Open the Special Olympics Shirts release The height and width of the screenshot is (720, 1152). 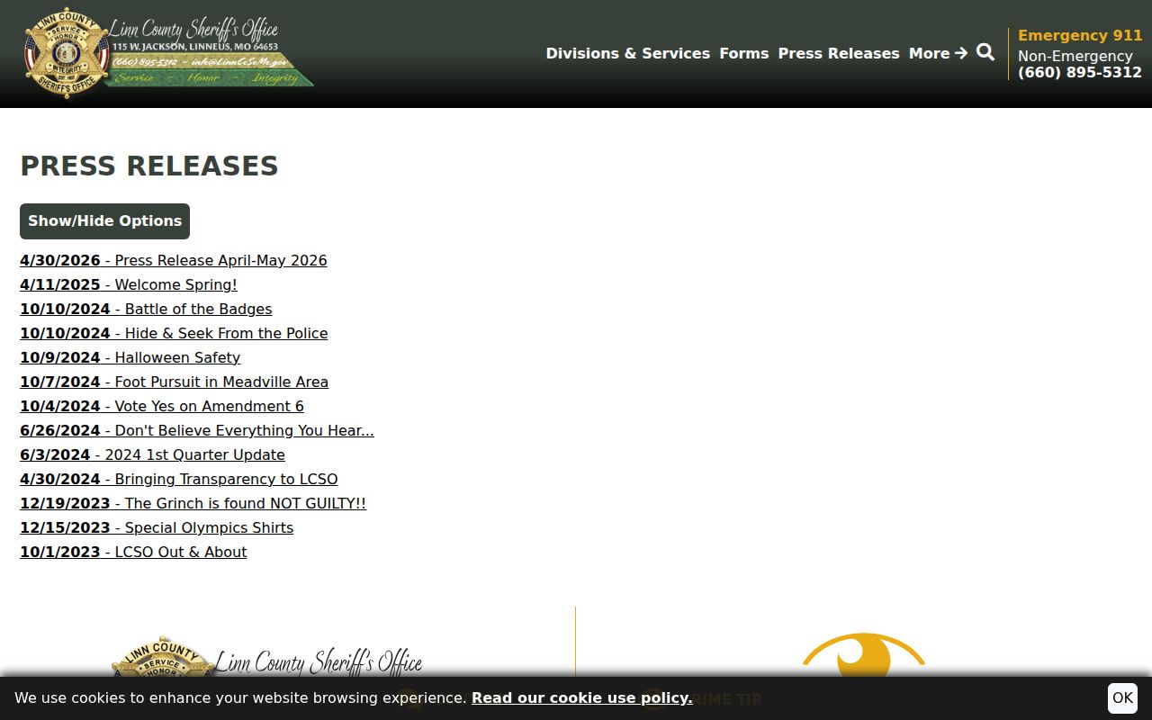click(x=157, y=527)
